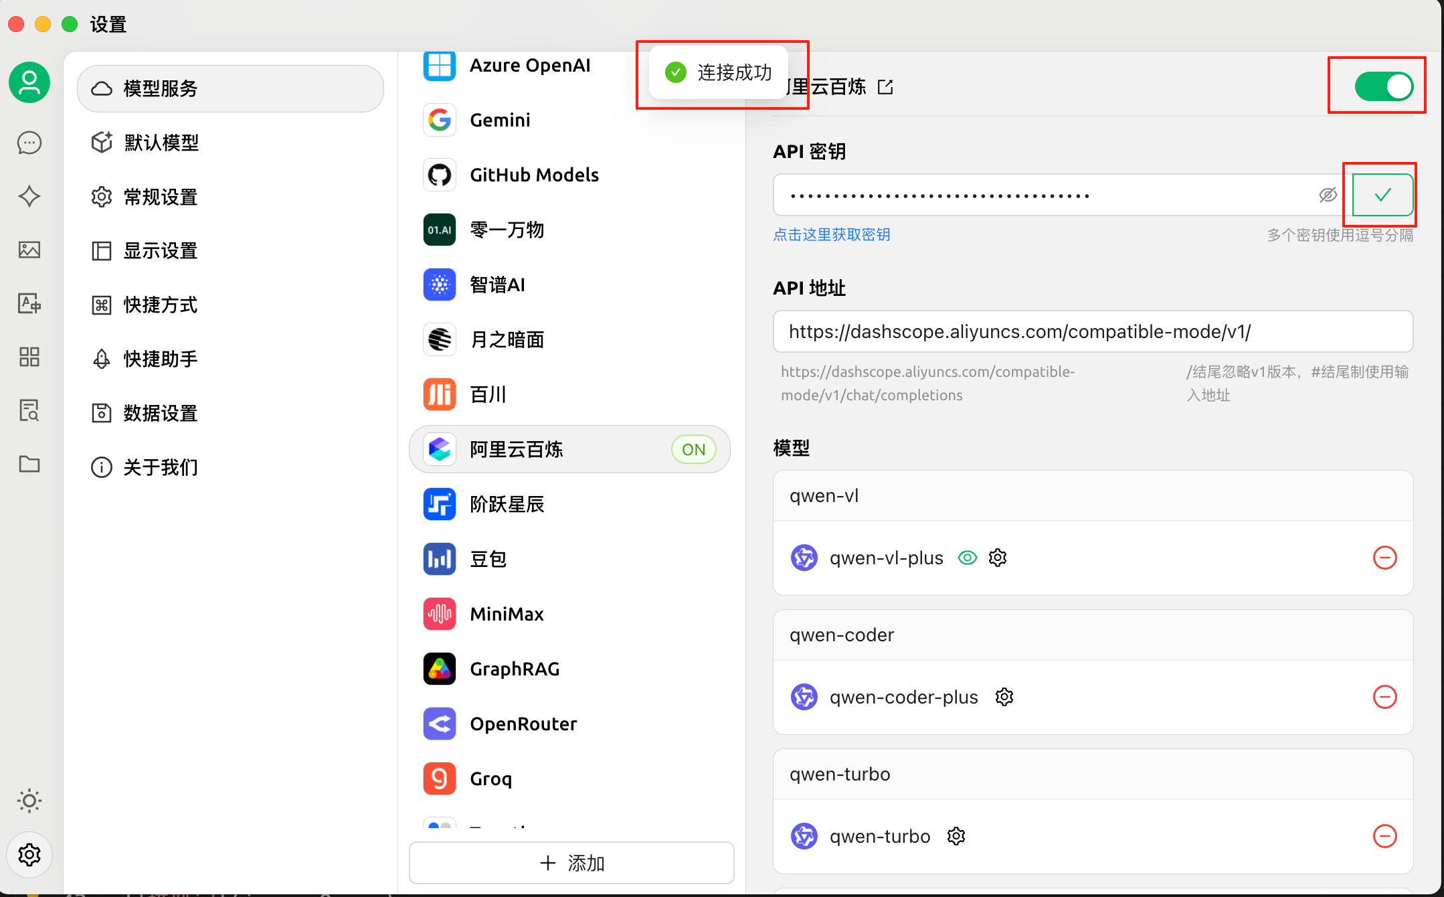
Task: Remove the qwen-coder-plus model
Action: tap(1385, 697)
